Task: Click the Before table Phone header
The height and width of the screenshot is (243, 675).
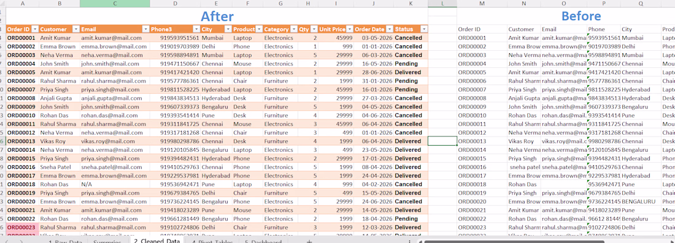Action: [604, 29]
